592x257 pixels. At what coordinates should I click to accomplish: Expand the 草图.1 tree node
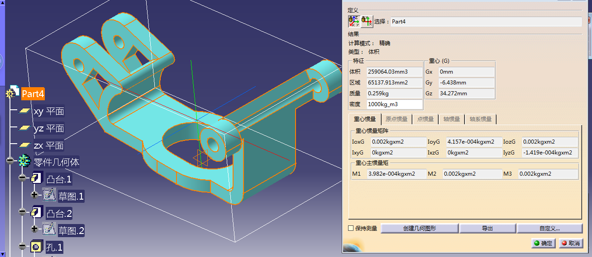tap(34, 196)
